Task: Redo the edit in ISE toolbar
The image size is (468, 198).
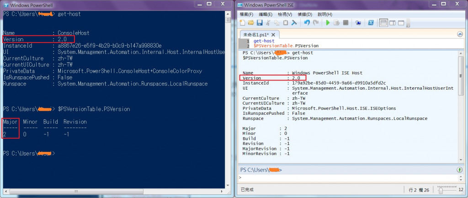Action: point(315,23)
